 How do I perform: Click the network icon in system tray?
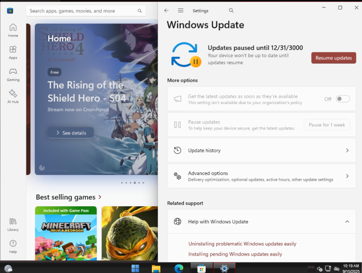pyautogui.click(x=328, y=269)
